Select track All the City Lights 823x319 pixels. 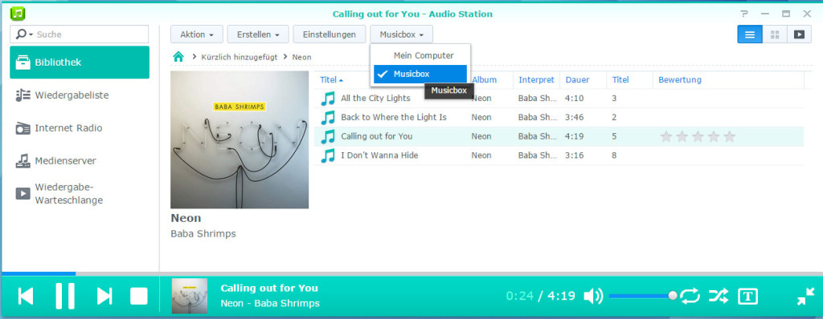(x=559, y=99)
